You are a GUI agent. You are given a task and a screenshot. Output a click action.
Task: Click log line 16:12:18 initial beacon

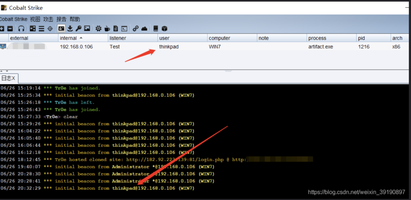pos(97,152)
